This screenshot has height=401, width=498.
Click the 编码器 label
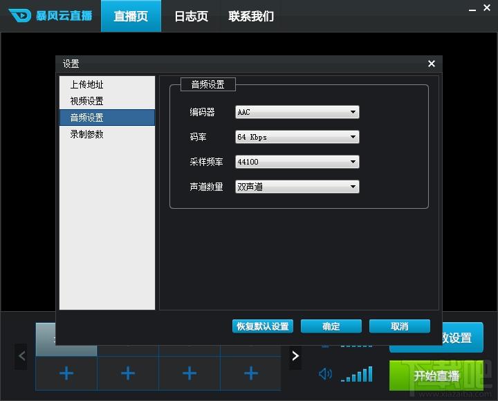click(x=202, y=112)
